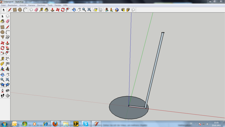Select the Orbit tool in top toolbar

coord(74,10)
